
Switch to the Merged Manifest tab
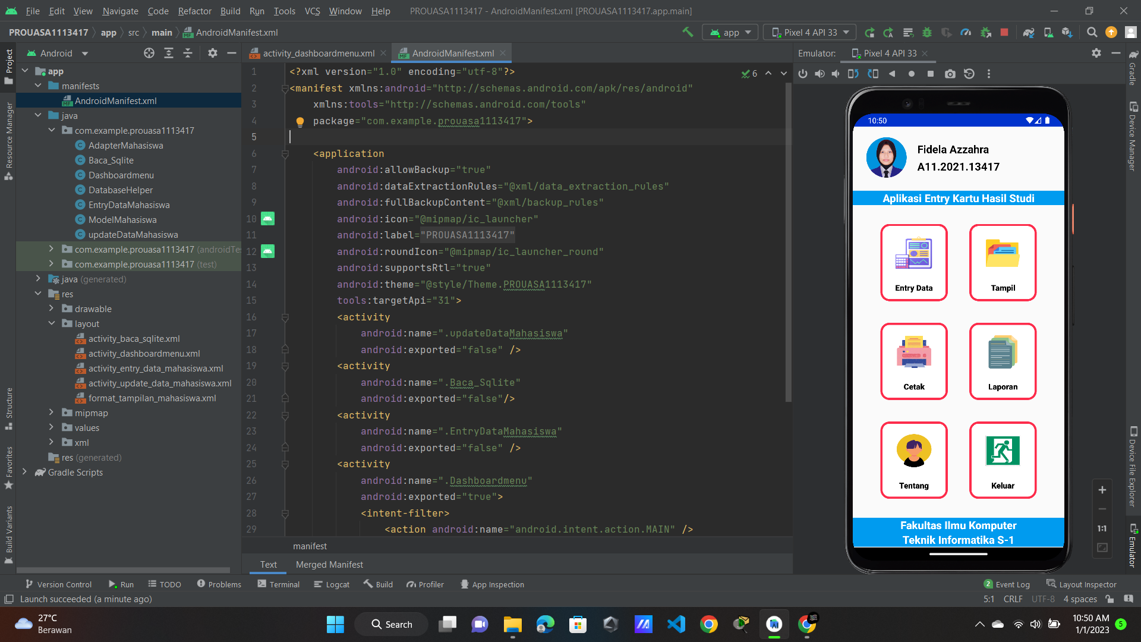(x=329, y=564)
